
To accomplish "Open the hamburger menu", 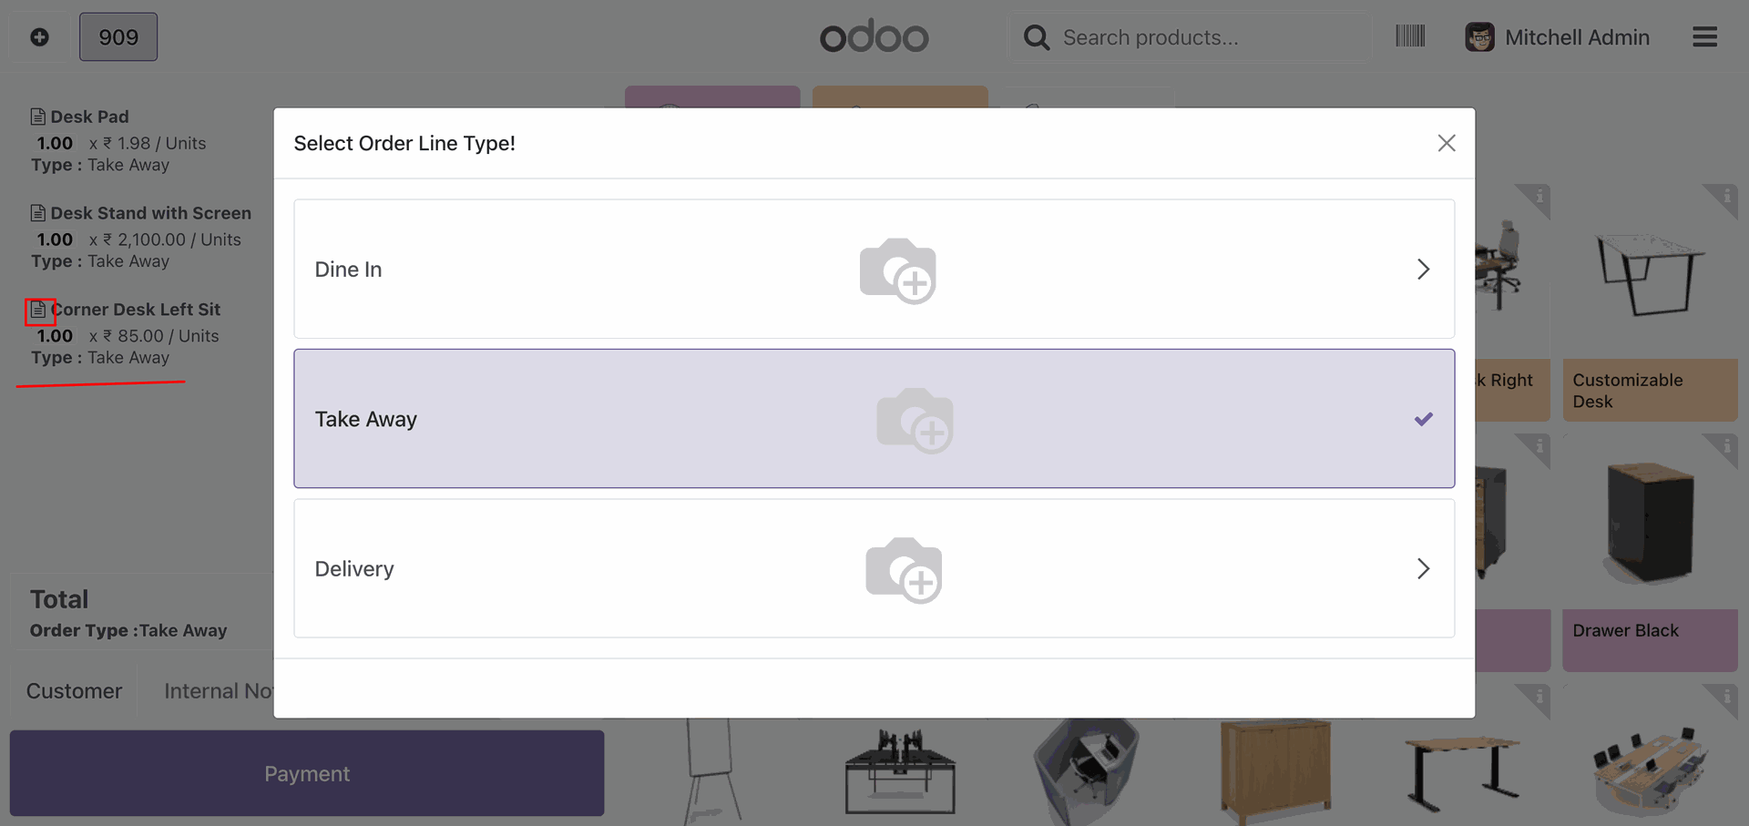I will pyautogui.click(x=1704, y=37).
